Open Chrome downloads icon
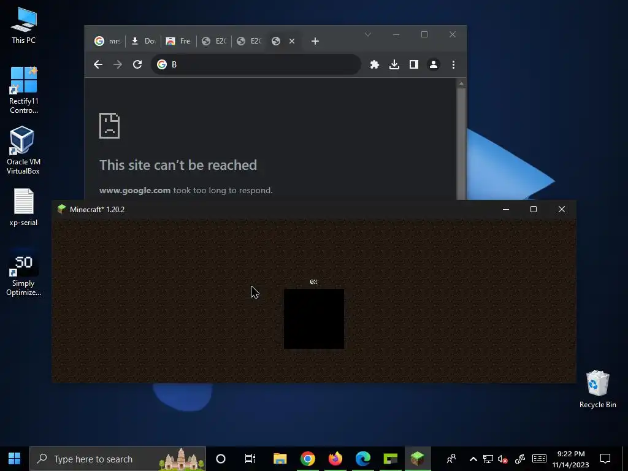Screen dimensions: 628x471 (x=394, y=64)
